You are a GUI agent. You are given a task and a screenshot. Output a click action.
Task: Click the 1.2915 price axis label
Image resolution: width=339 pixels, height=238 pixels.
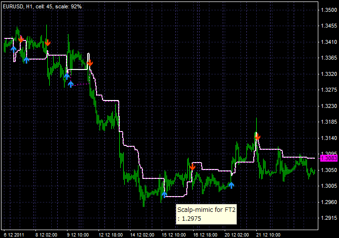pyautogui.click(x=329, y=218)
